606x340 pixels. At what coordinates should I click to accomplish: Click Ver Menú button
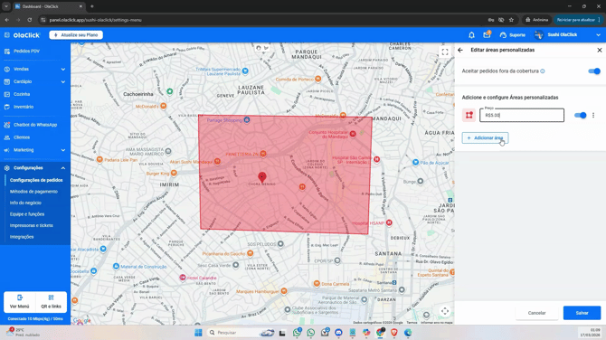(19, 302)
